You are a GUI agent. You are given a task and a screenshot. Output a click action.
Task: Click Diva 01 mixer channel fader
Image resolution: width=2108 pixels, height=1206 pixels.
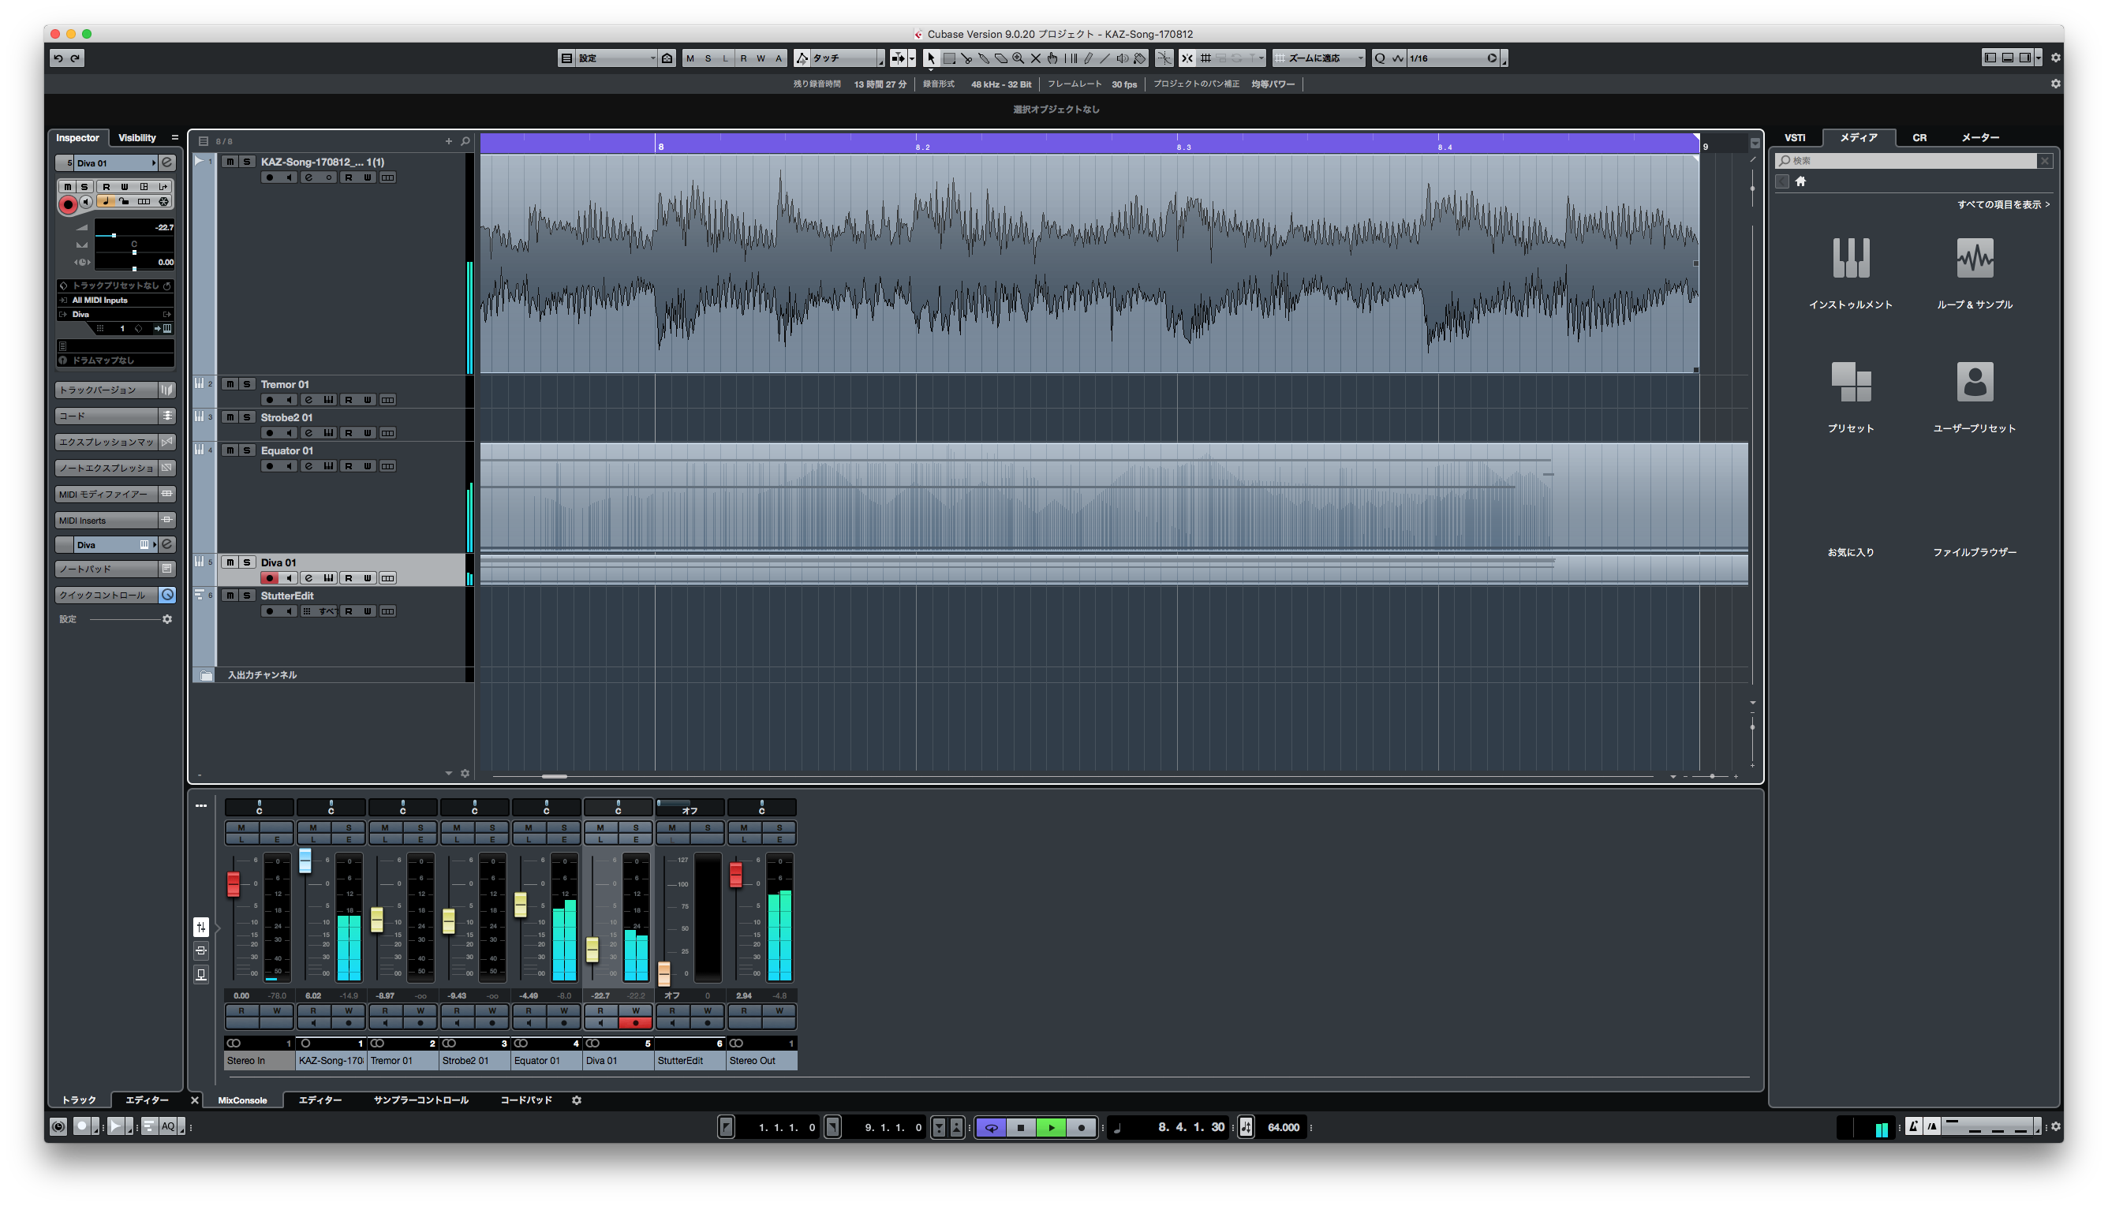tap(592, 949)
